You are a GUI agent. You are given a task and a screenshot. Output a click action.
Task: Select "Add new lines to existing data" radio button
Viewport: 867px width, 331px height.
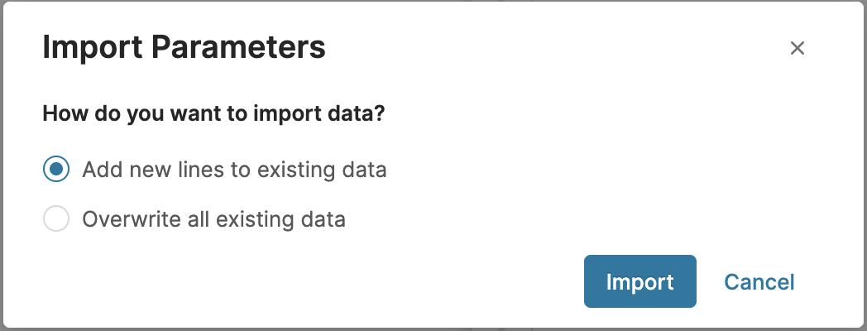[56, 170]
